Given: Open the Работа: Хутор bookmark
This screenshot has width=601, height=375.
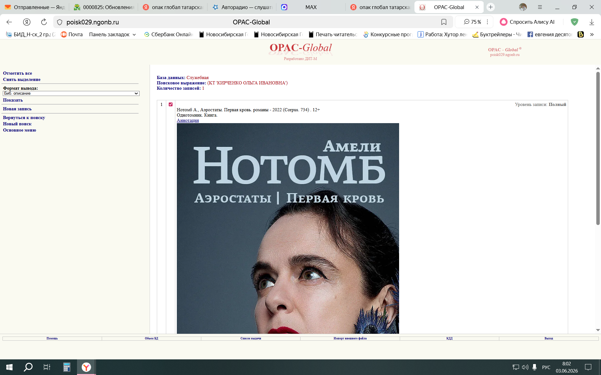Looking at the screenshot, I should click(442, 34).
